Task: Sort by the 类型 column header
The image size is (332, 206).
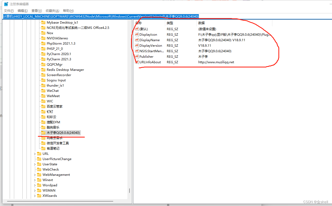Action: [x=181, y=23]
